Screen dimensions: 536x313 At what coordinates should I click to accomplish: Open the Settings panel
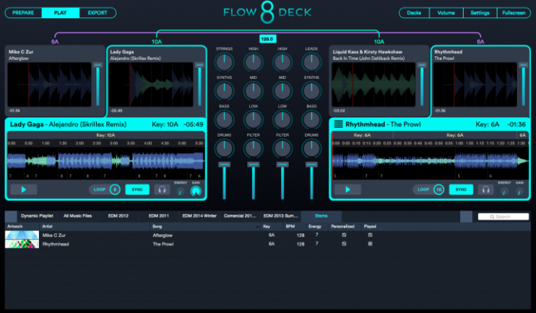(x=480, y=13)
